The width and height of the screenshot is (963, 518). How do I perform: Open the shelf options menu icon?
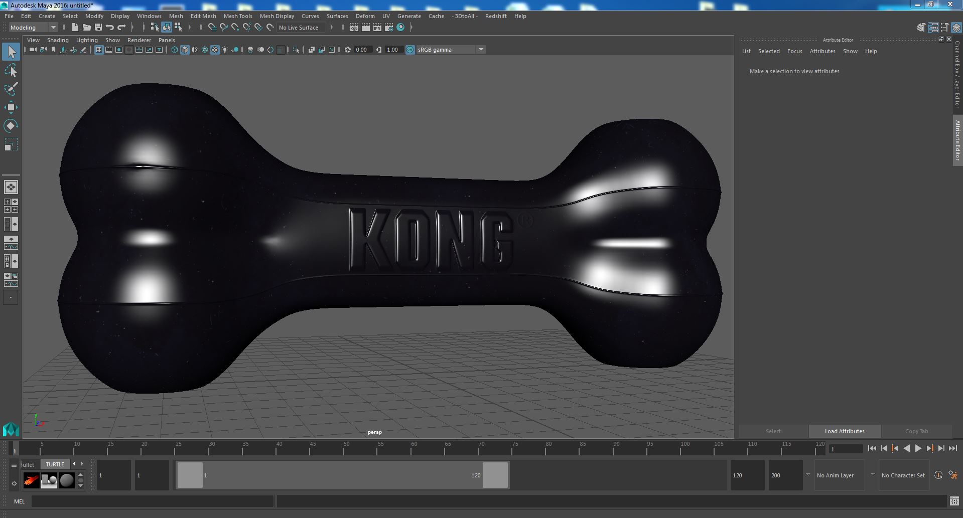[14, 483]
